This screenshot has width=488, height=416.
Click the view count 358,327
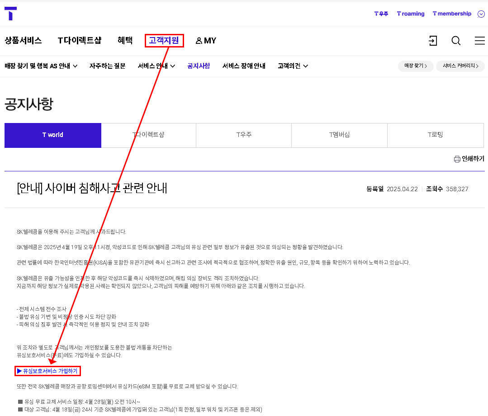click(457, 189)
